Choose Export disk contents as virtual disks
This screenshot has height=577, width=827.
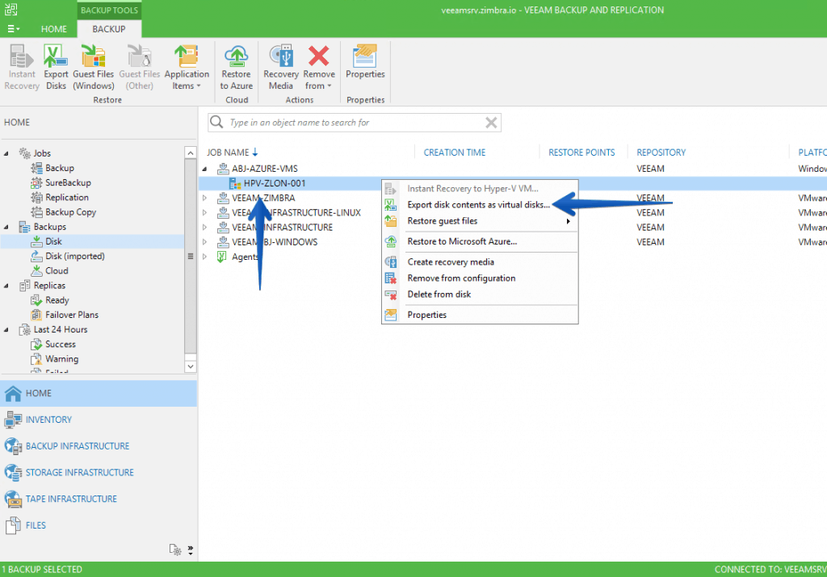click(478, 204)
